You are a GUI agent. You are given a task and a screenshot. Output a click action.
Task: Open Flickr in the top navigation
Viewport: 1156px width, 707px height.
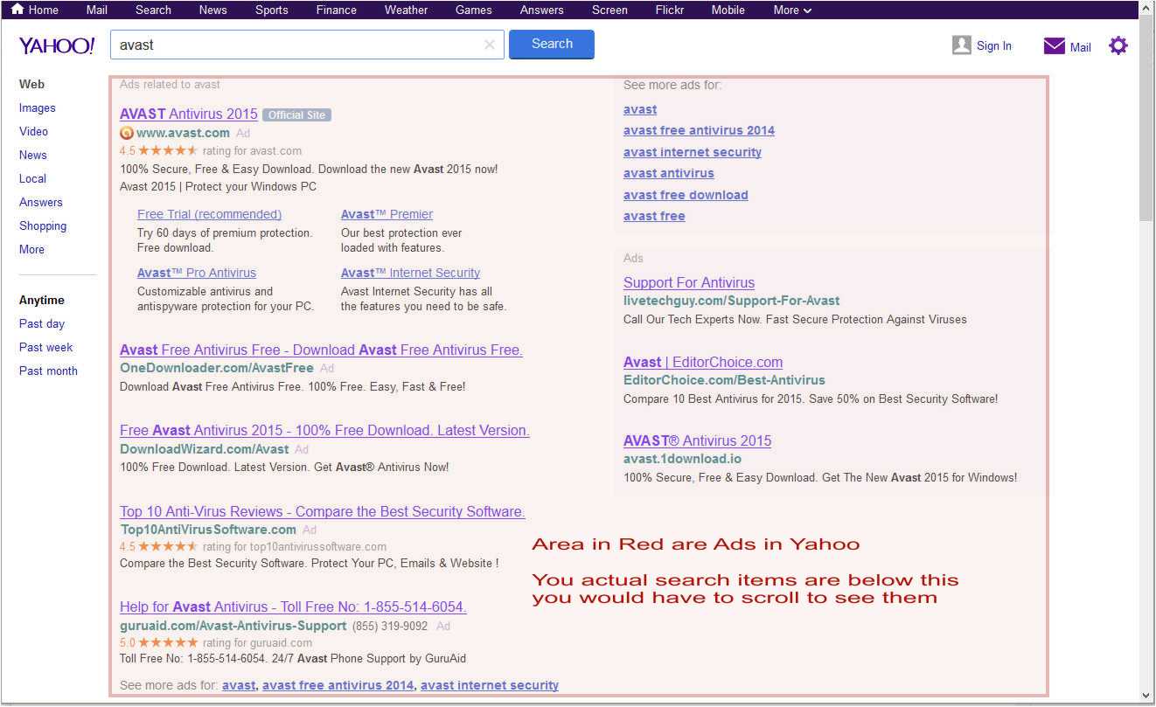[x=670, y=10]
